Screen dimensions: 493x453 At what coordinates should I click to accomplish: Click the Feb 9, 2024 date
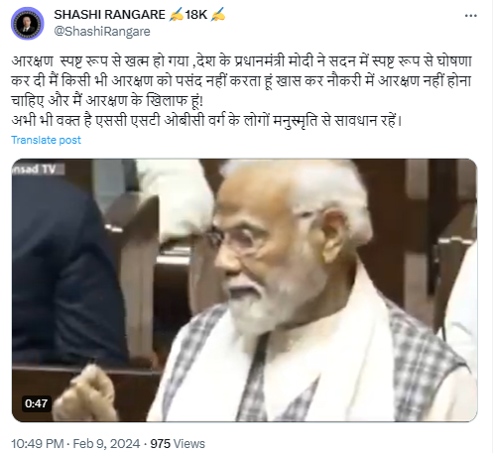[106, 443]
